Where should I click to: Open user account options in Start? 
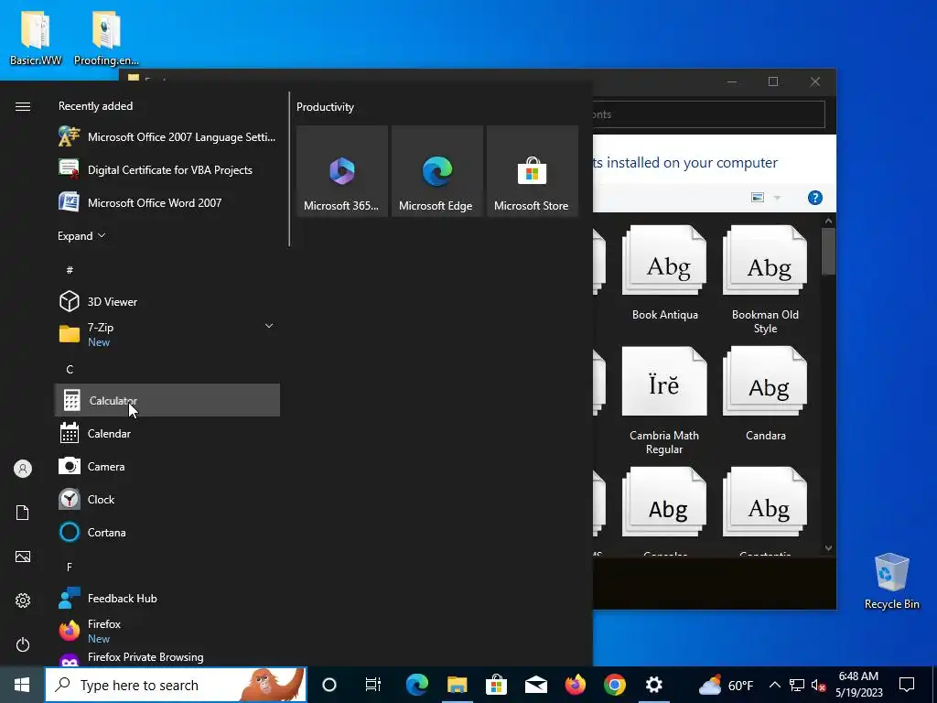point(23,469)
